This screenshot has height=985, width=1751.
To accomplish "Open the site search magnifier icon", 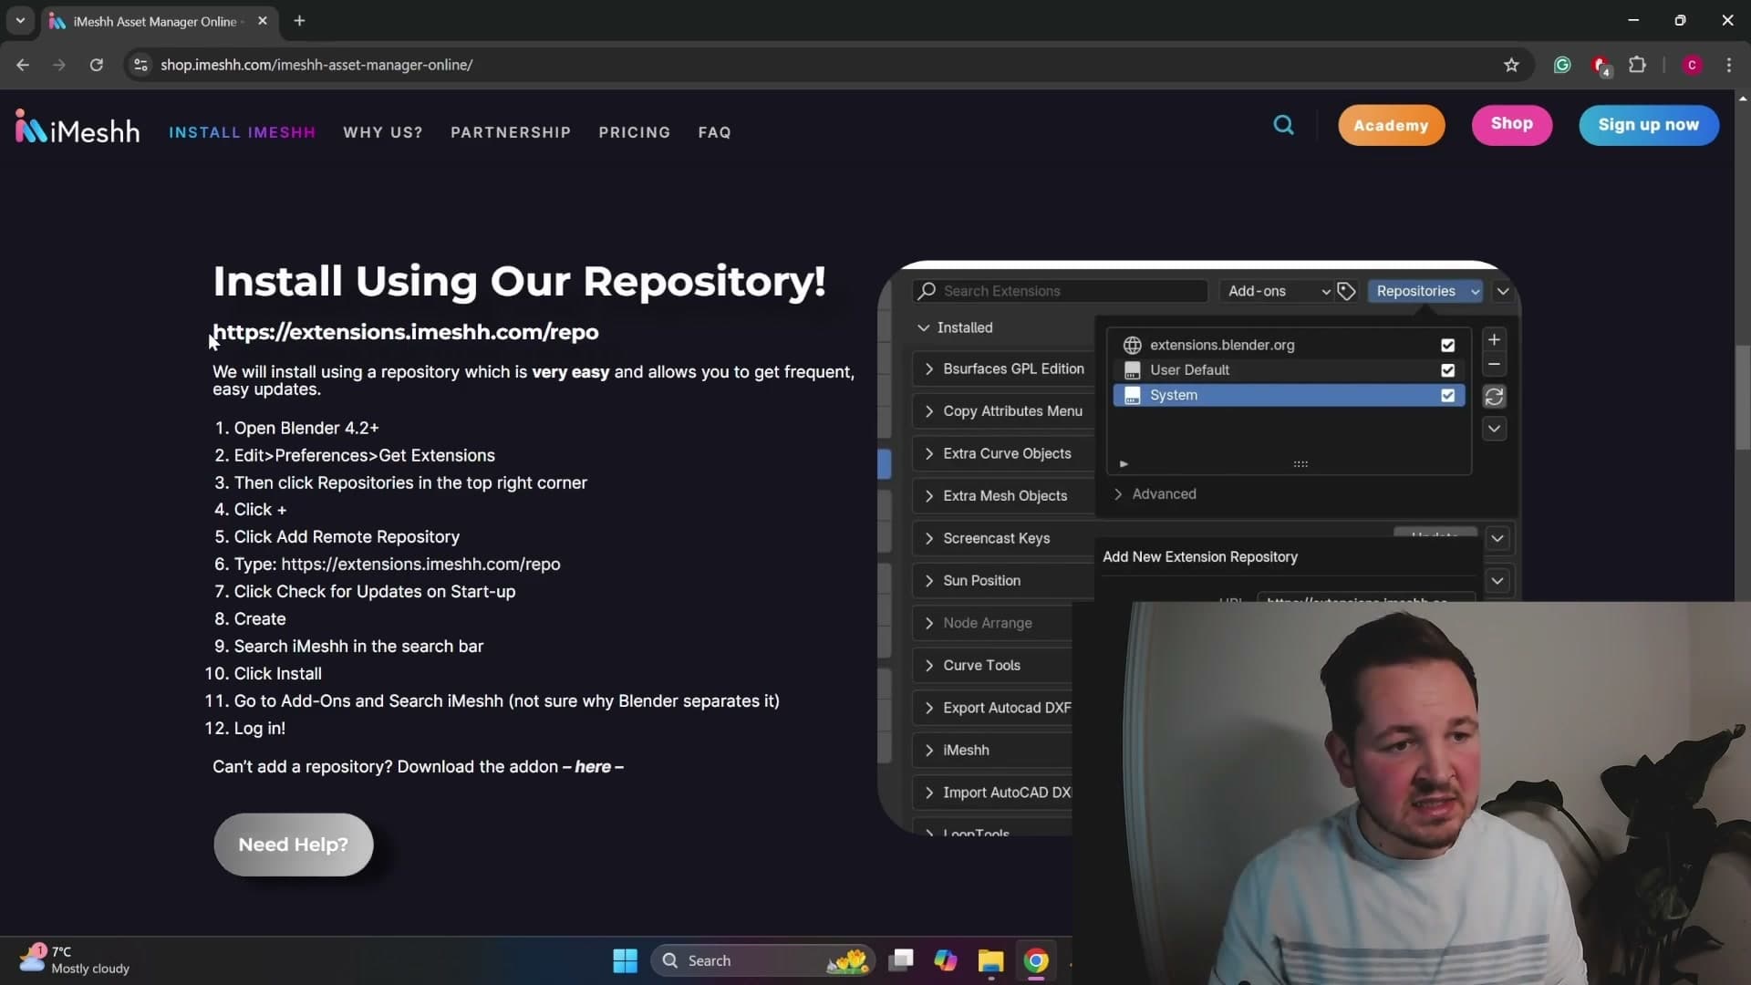I will coord(1283,125).
